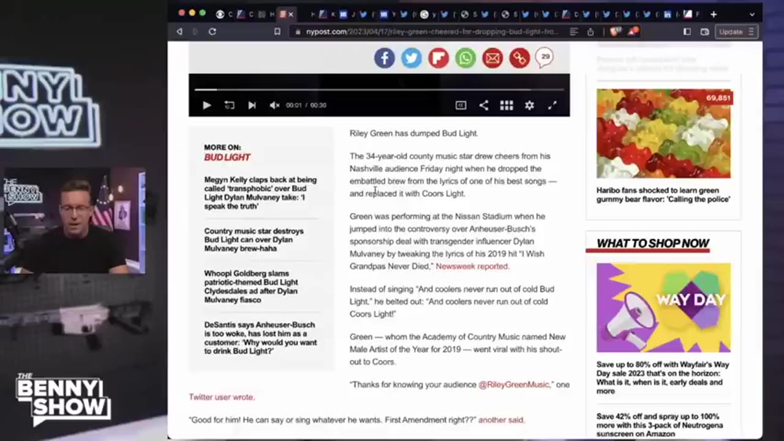Image resolution: width=784 pixels, height=441 pixels.
Task: Go back using the browser back arrow
Action: click(179, 31)
